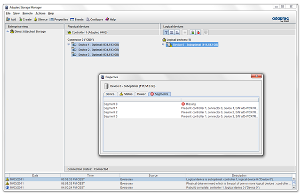Click the greyed rightmost logical devices toolbar icon
301x194 pixels.
206,32
